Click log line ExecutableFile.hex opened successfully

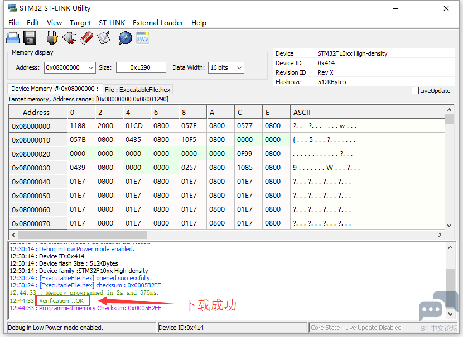[x=81, y=278]
